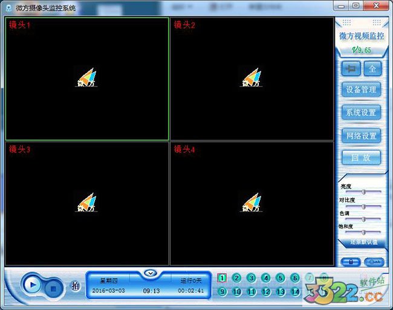Select camera channel 9 button

click(x=222, y=292)
